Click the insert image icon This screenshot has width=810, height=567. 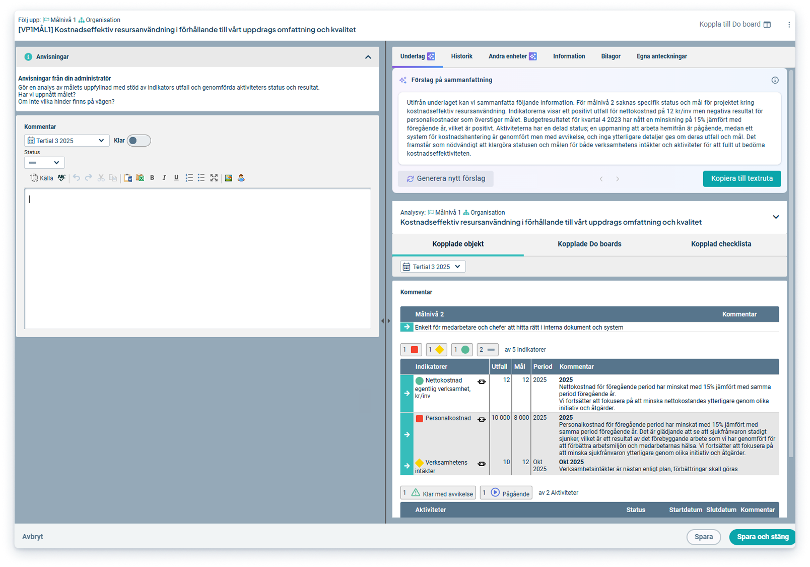tap(229, 178)
